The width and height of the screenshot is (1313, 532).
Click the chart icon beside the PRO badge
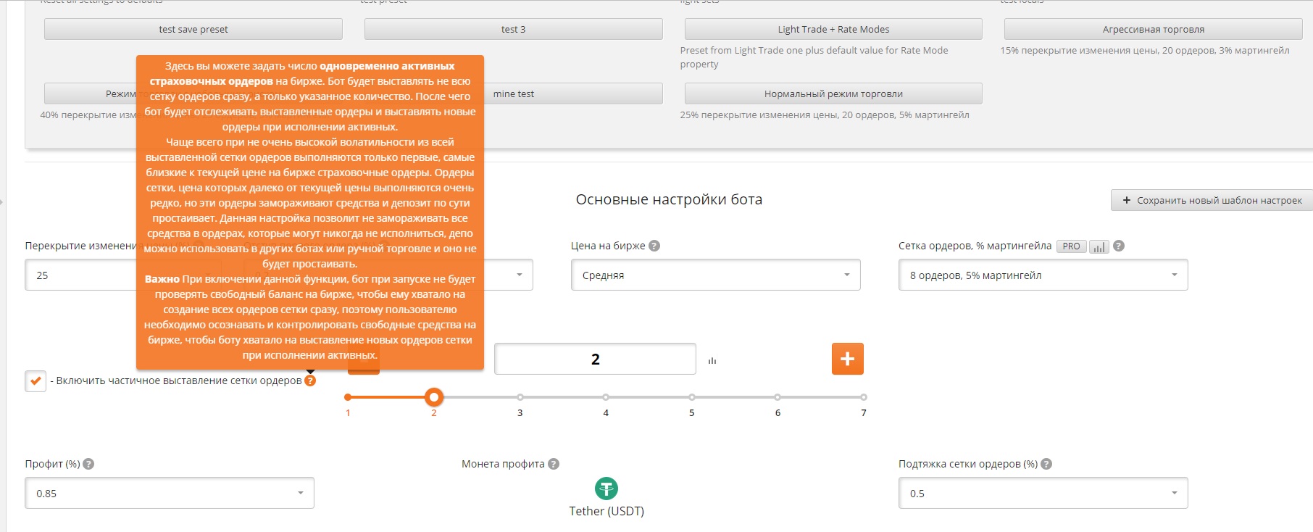(x=1099, y=246)
